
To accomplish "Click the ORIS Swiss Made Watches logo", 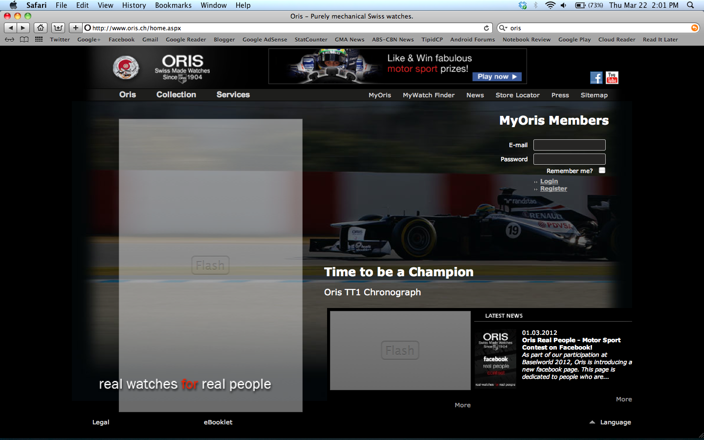I will tap(182, 67).
